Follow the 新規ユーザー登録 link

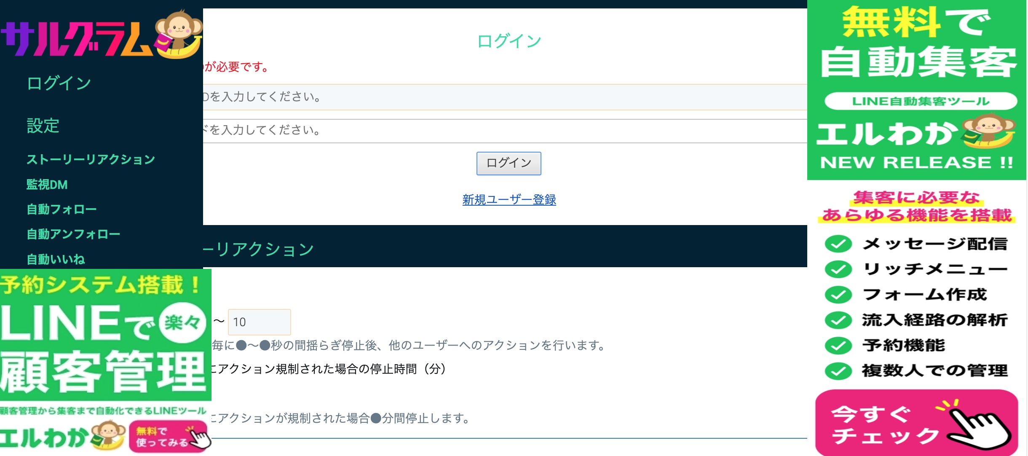pos(509,199)
